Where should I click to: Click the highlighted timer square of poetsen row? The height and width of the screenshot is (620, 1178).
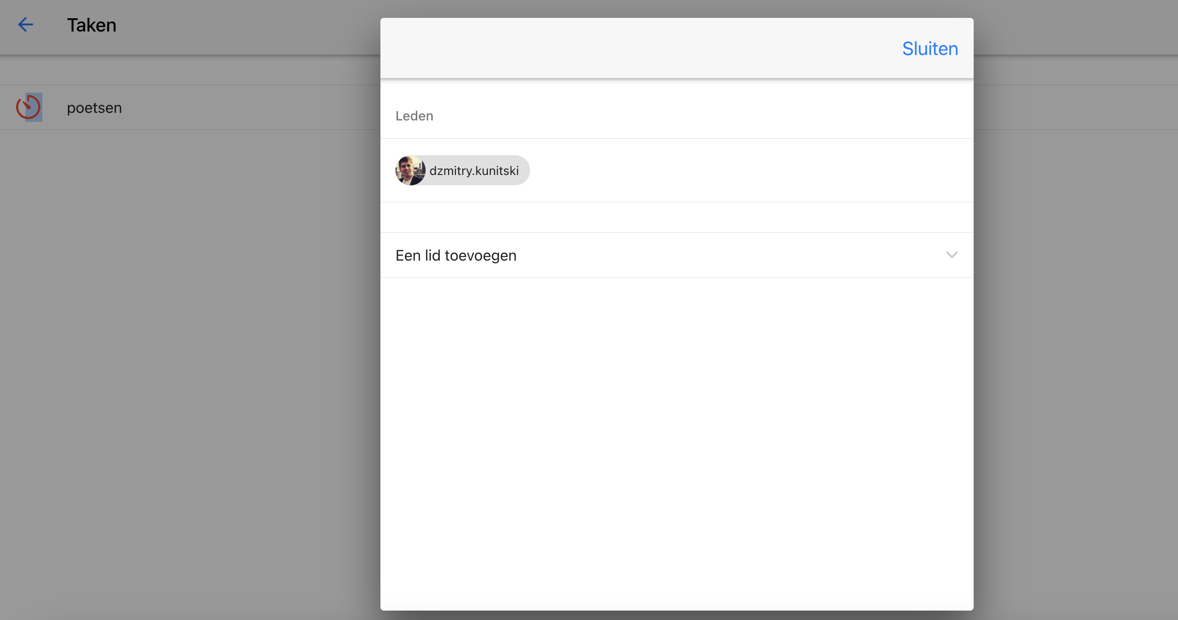(29, 107)
